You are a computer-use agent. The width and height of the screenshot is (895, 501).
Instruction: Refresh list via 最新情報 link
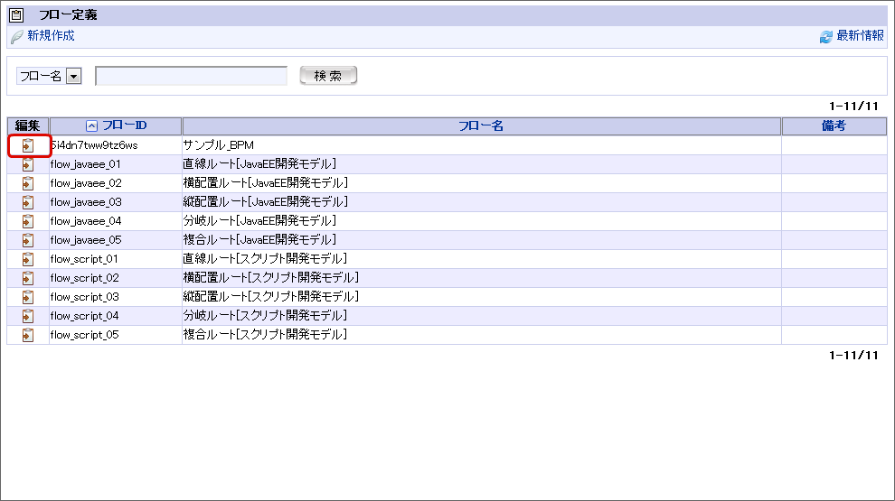[x=860, y=35]
